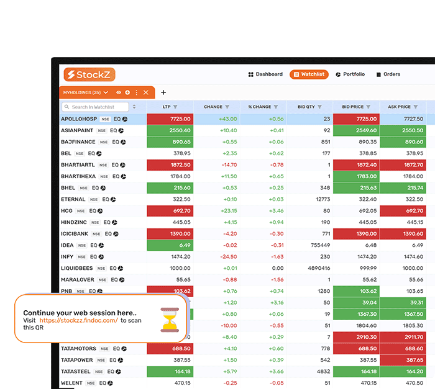Open the LTP column filter
Viewport: 435px width, 389px height.
175,107
